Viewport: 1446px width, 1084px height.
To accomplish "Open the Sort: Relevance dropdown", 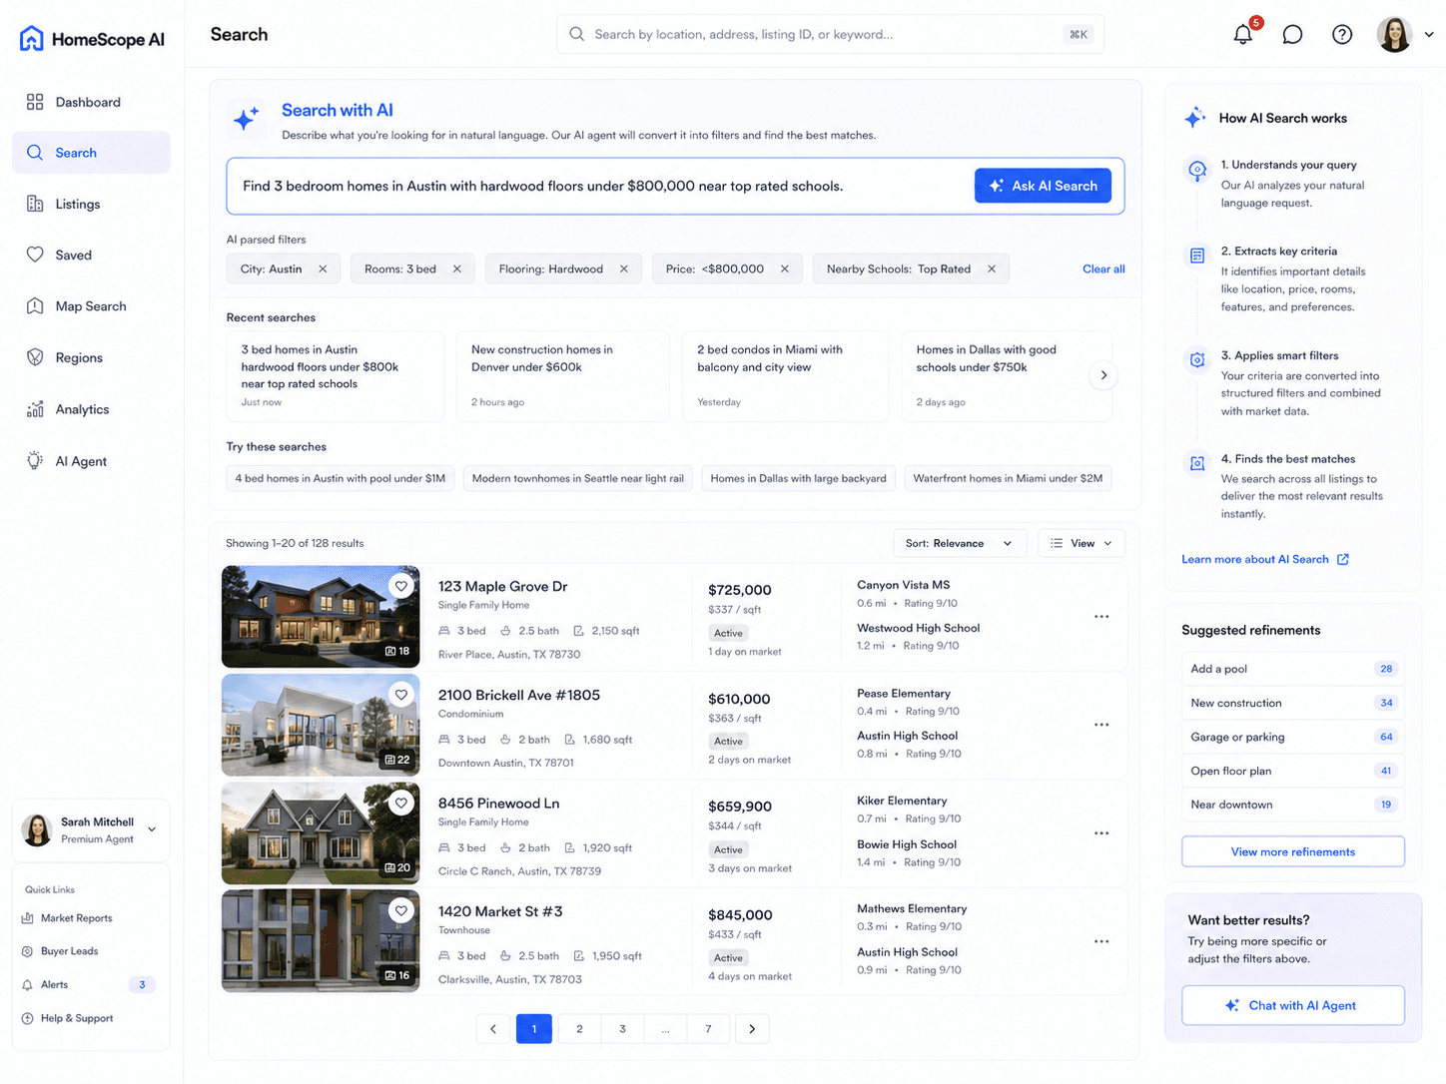I will (960, 543).
